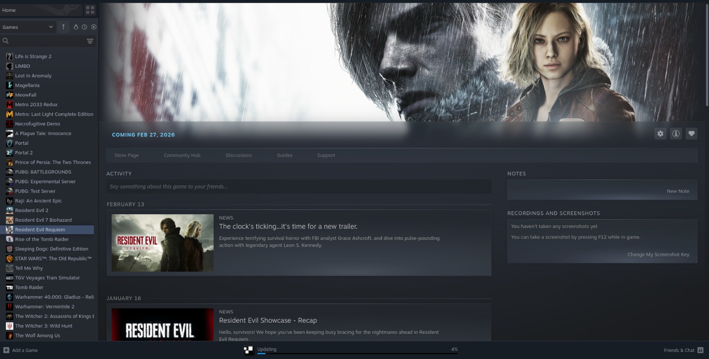This screenshot has width=709, height=359.
Task: Select Portal 2 in the games list
Action: pos(24,153)
